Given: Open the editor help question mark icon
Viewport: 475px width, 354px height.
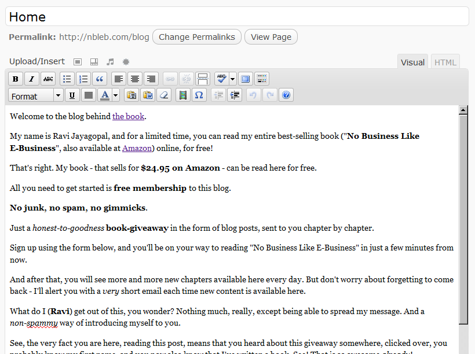Looking at the screenshot, I should point(286,95).
